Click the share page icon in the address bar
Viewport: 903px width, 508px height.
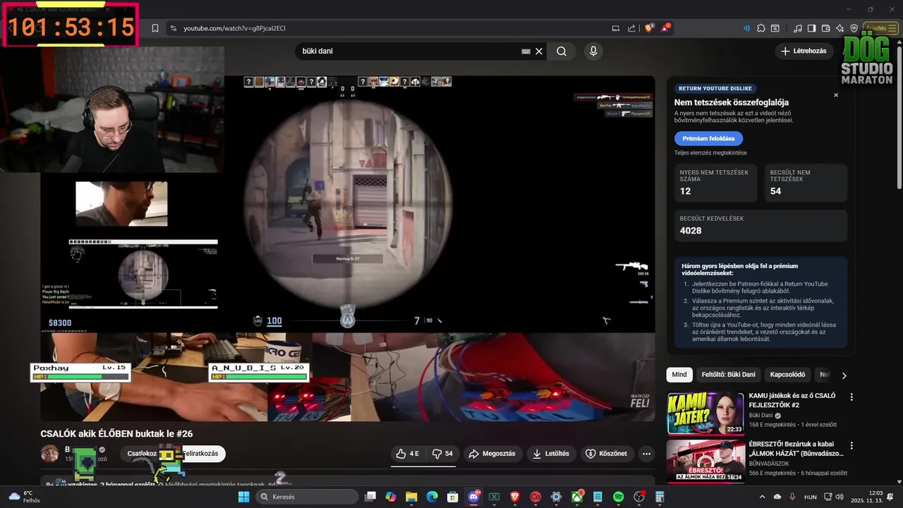[x=631, y=28]
